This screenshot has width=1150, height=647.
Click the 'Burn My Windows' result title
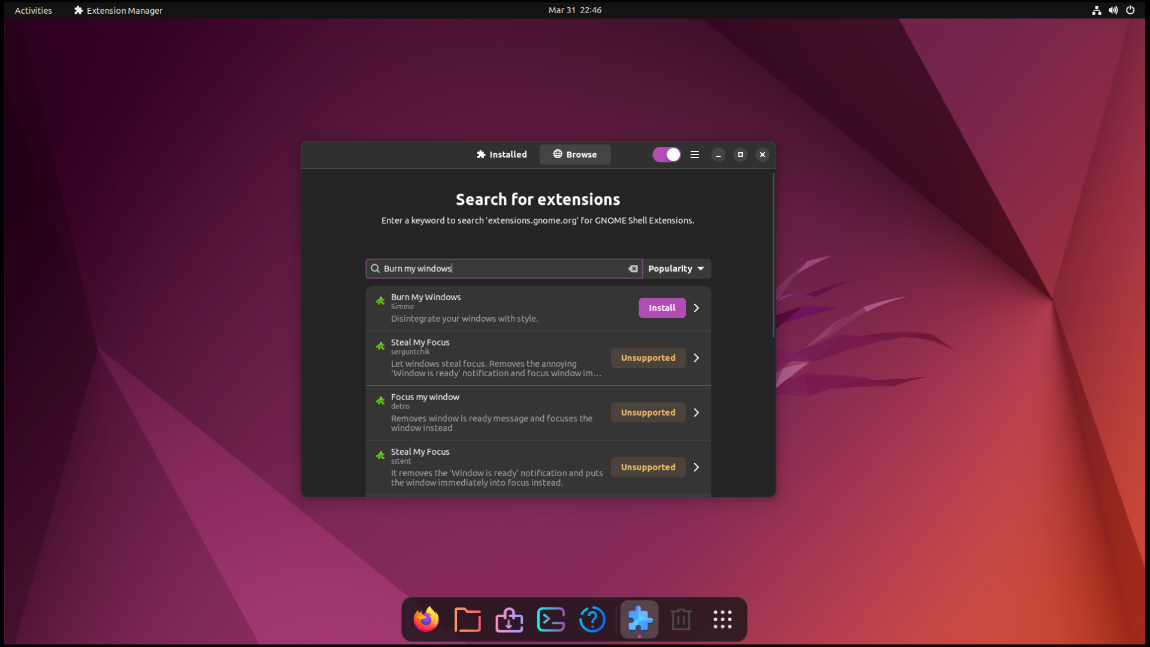click(x=426, y=297)
